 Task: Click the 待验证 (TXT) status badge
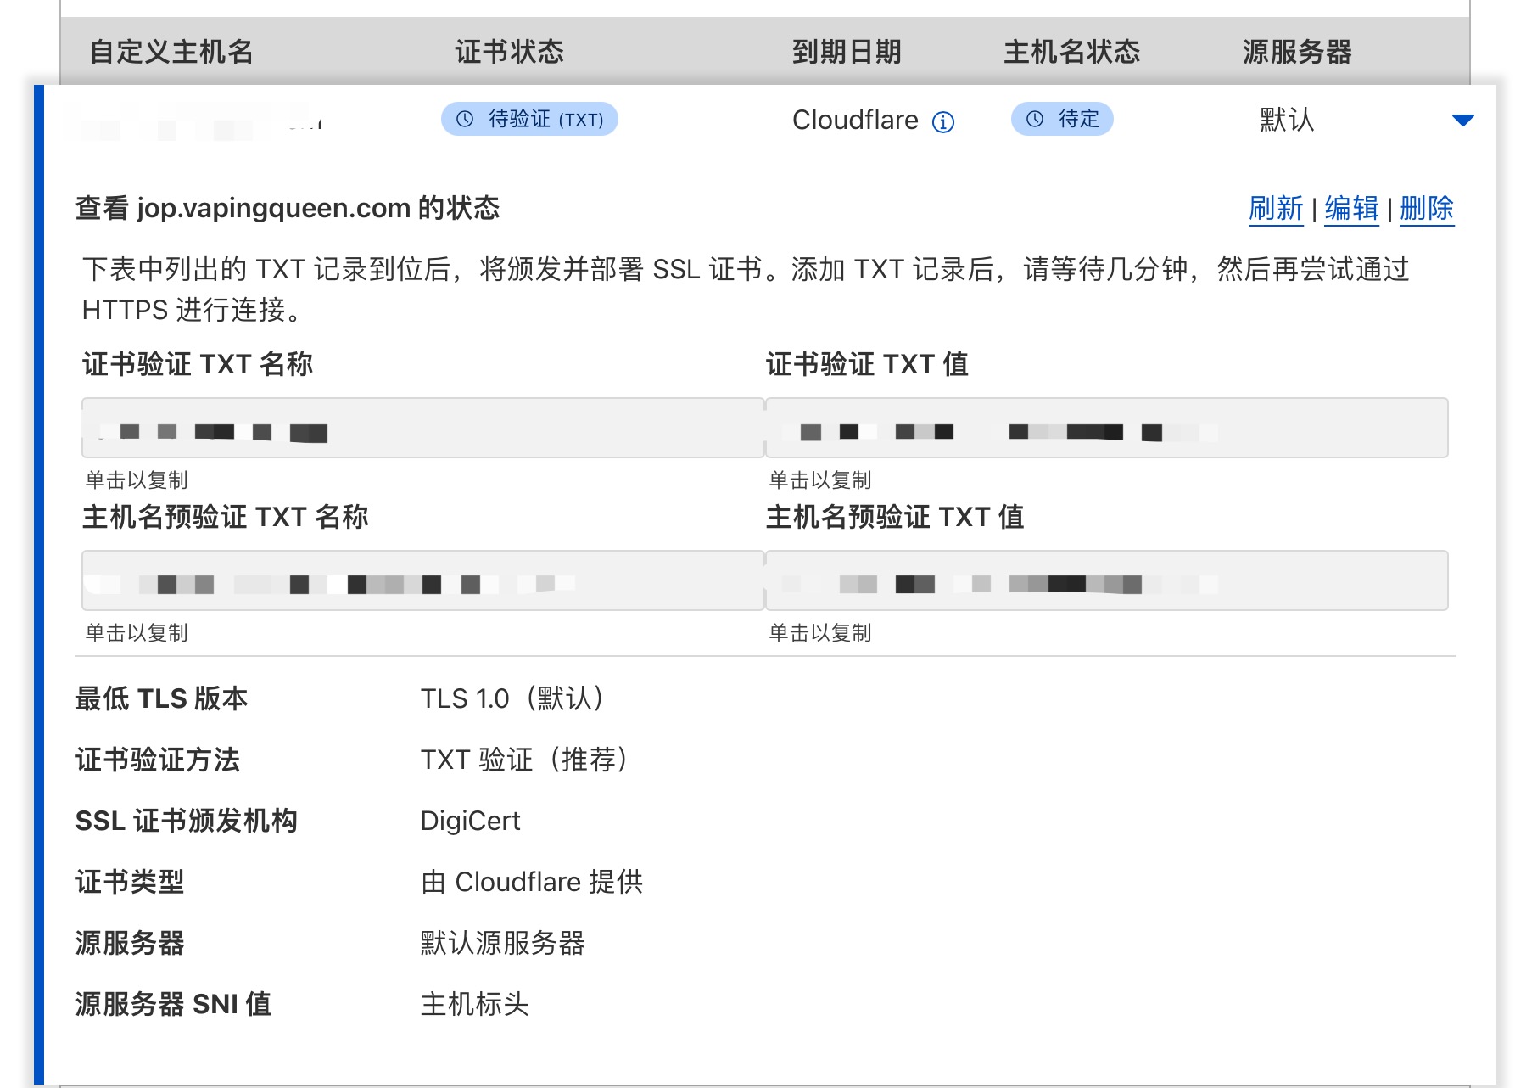tap(529, 119)
